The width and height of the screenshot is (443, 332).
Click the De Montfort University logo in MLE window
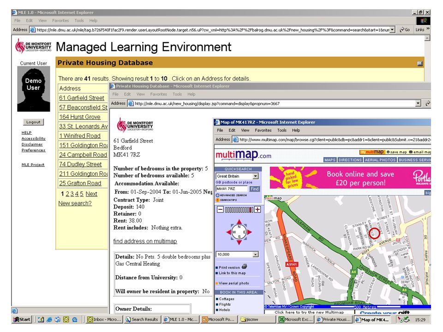33,46
